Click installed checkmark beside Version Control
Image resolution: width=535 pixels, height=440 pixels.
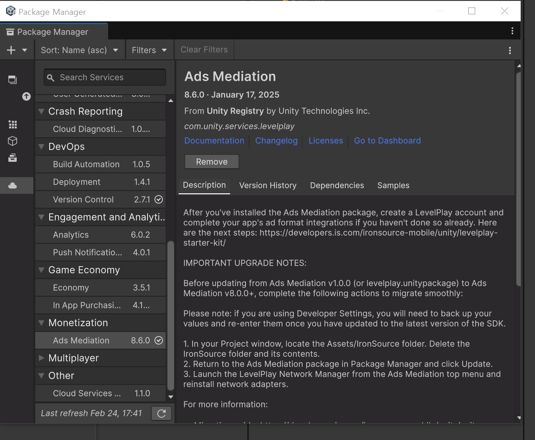point(159,199)
